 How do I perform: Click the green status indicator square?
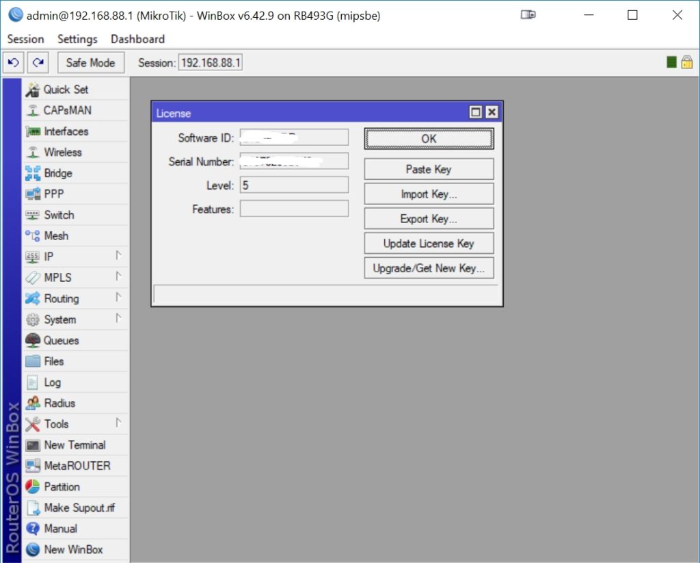[x=671, y=62]
